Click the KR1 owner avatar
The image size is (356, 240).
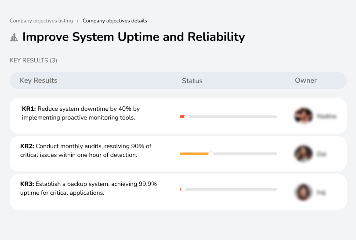(303, 116)
